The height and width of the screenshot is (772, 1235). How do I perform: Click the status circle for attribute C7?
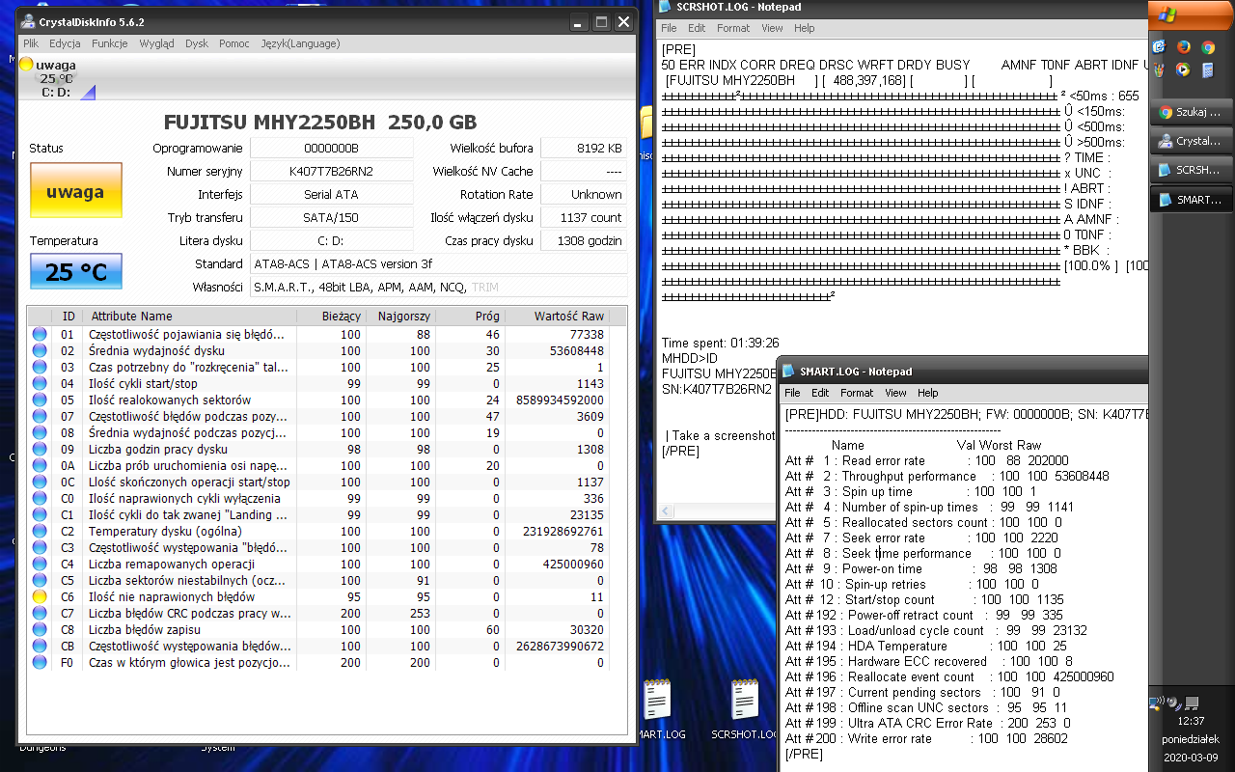(x=40, y=614)
